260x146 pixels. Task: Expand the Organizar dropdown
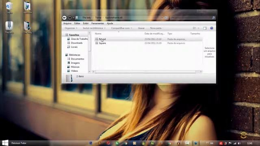(71, 28)
